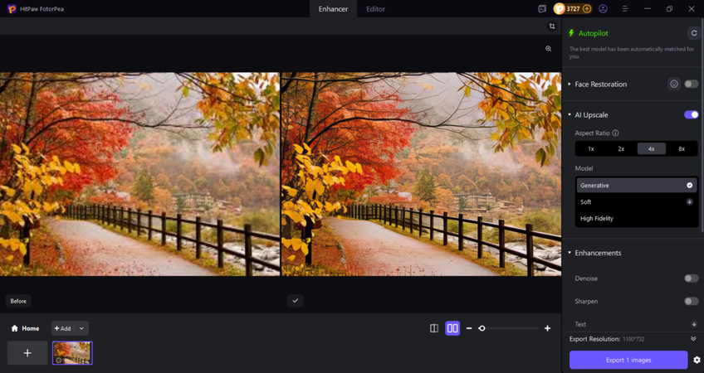
Task: Choose the High Fidelity model
Action: [x=637, y=218]
